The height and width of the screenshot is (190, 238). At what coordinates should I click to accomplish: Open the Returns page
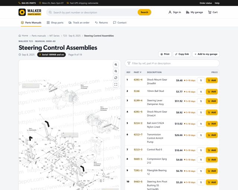[x=102, y=23]
